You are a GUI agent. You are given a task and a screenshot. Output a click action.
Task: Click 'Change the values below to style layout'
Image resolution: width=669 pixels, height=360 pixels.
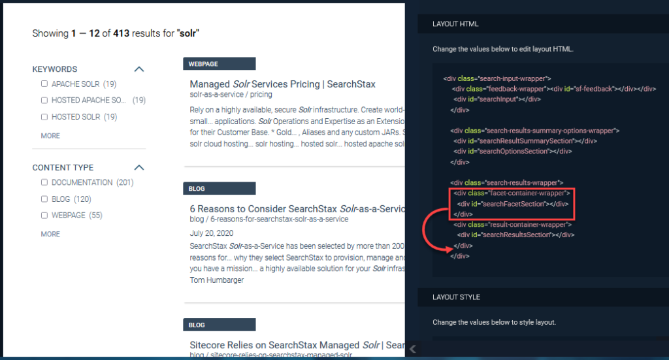click(494, 322)
